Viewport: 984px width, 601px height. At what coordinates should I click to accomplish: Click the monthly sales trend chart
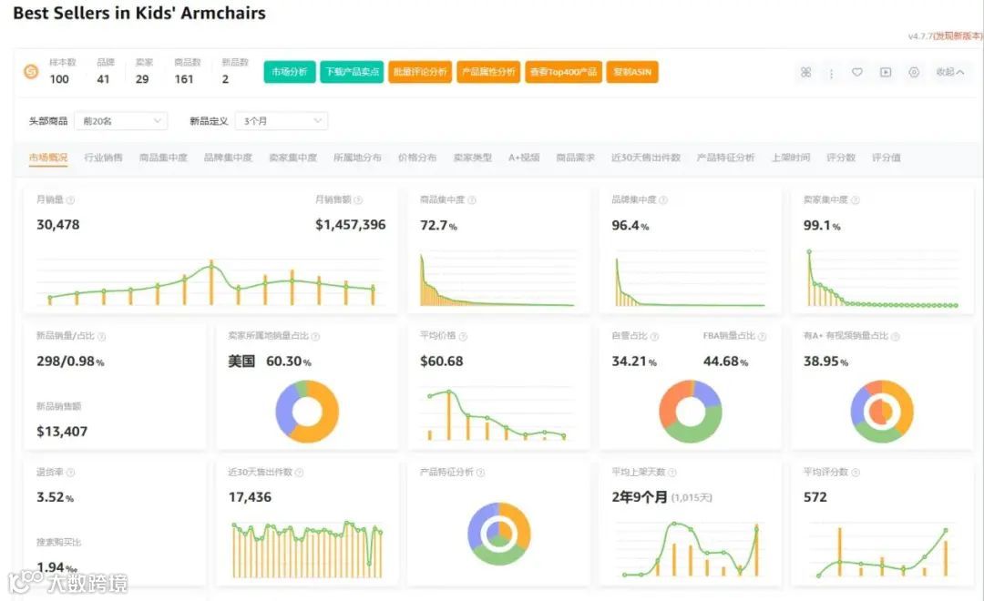[210, 281]
